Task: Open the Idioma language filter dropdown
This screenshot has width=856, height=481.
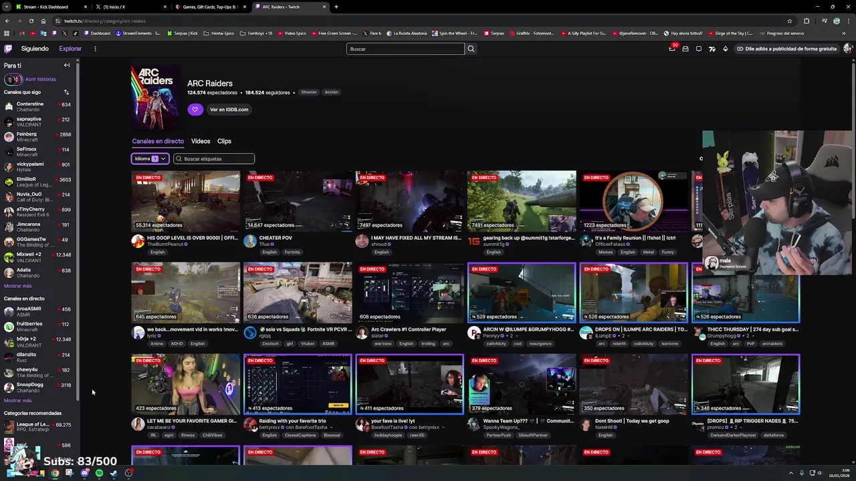Action: pyautogui.click(x=150, y=159)
